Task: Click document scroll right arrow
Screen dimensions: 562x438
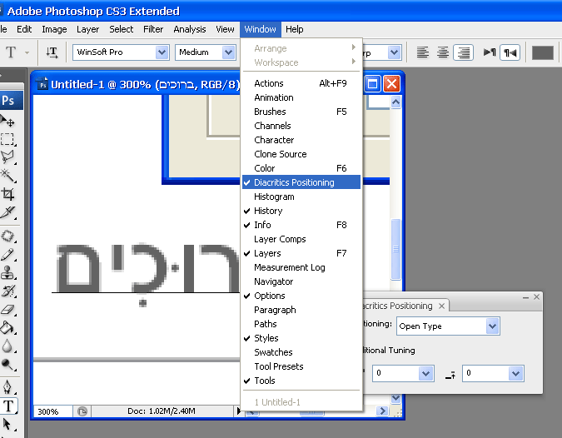Action: (x=382, y=411)
